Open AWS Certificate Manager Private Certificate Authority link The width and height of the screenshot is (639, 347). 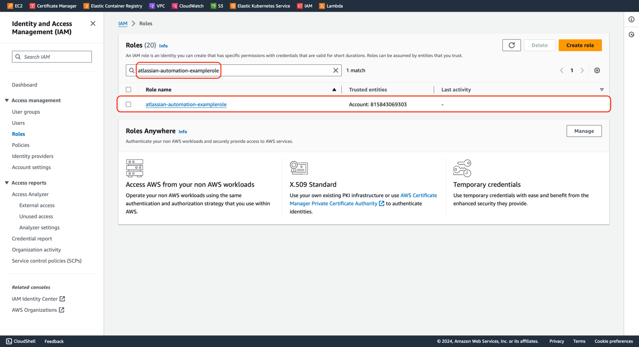363,200
